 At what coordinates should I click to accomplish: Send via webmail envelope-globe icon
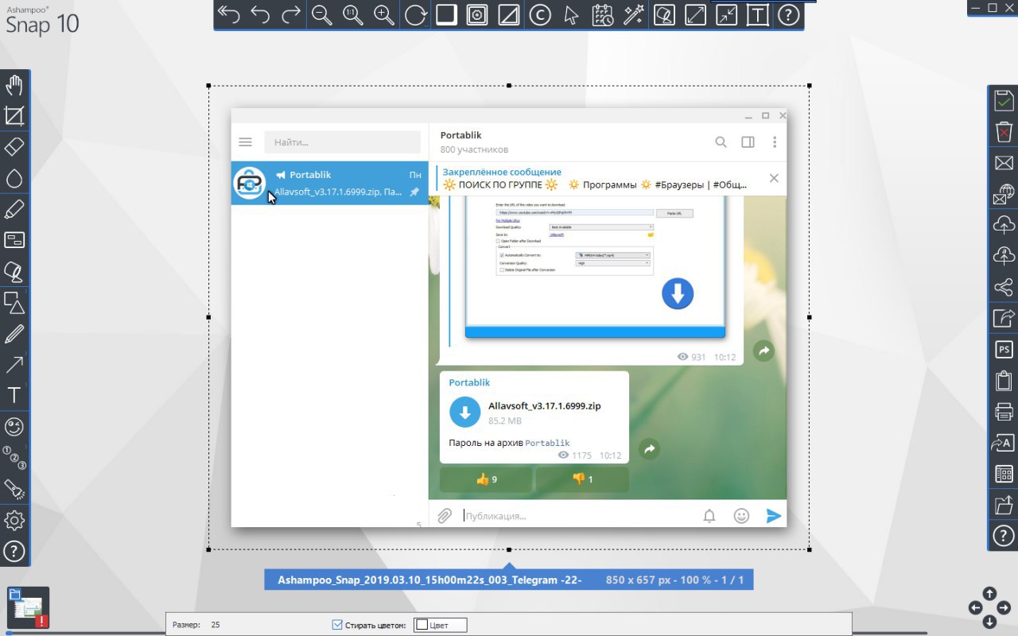click(x=1004, y=193)
